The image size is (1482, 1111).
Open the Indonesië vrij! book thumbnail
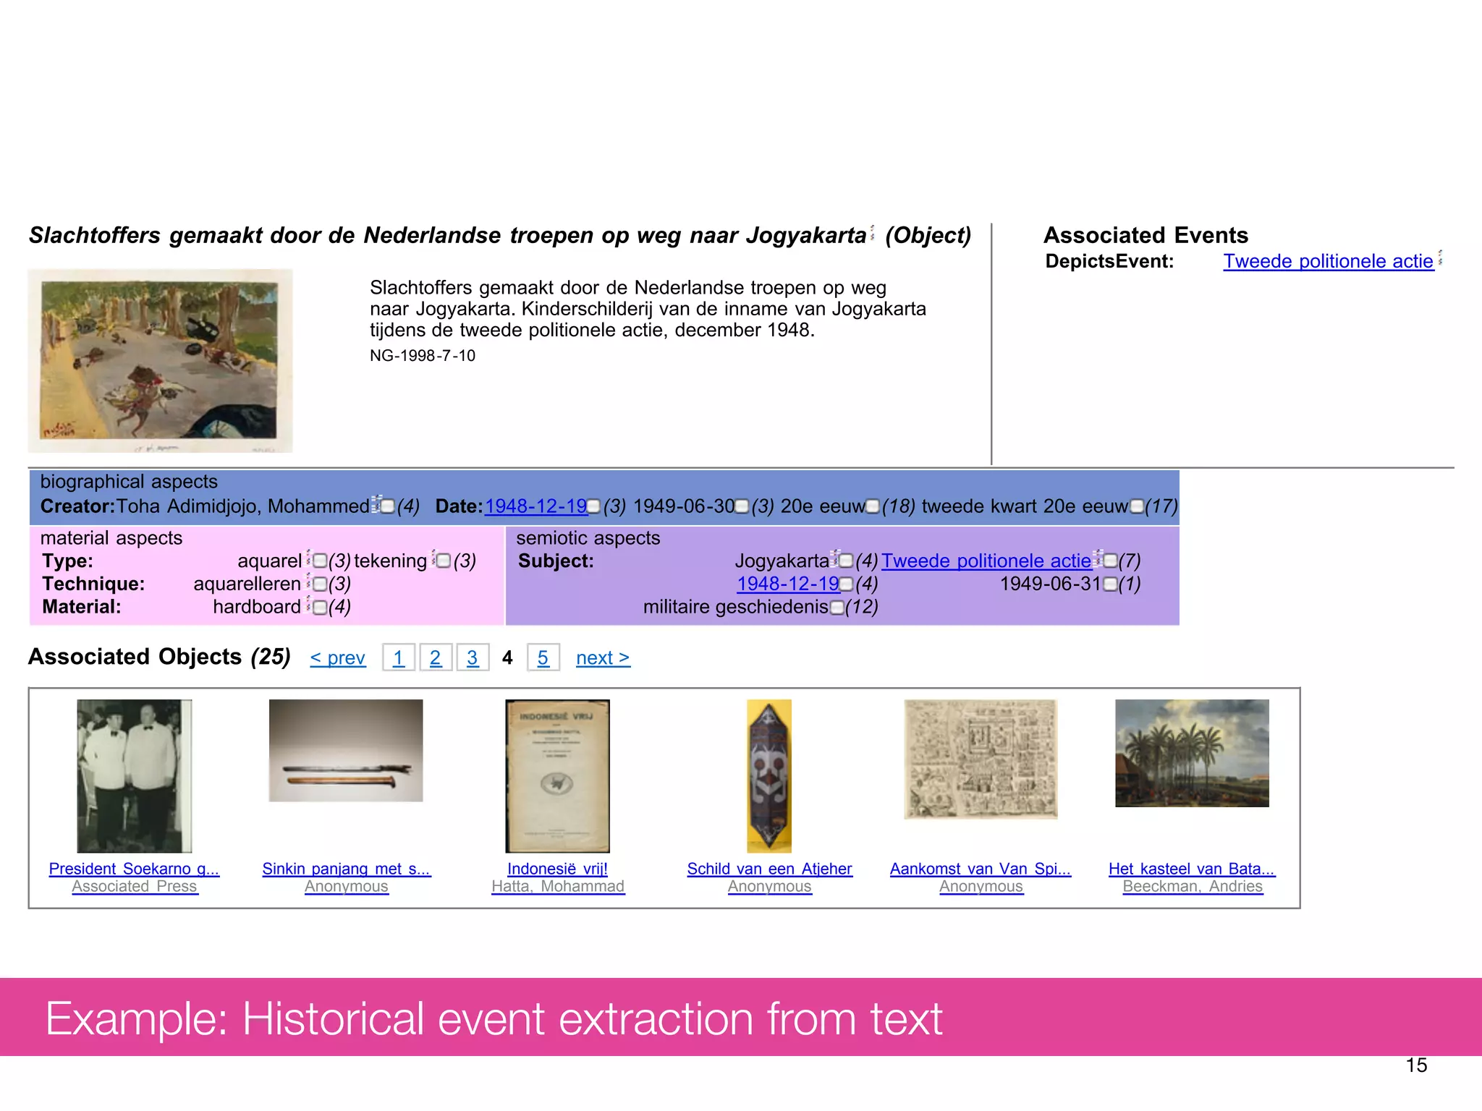tap(557, 775)
